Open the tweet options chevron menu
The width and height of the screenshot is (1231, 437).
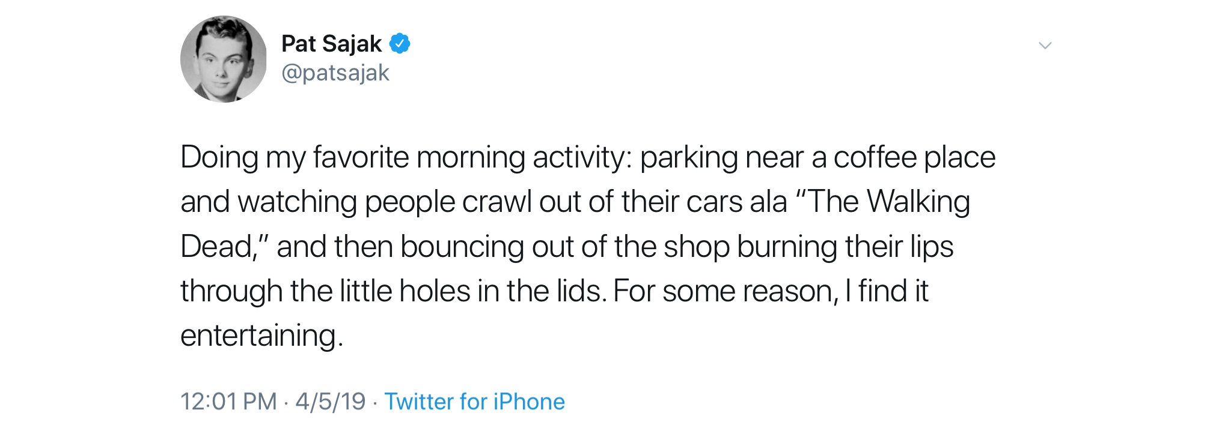click(1045, 46)
